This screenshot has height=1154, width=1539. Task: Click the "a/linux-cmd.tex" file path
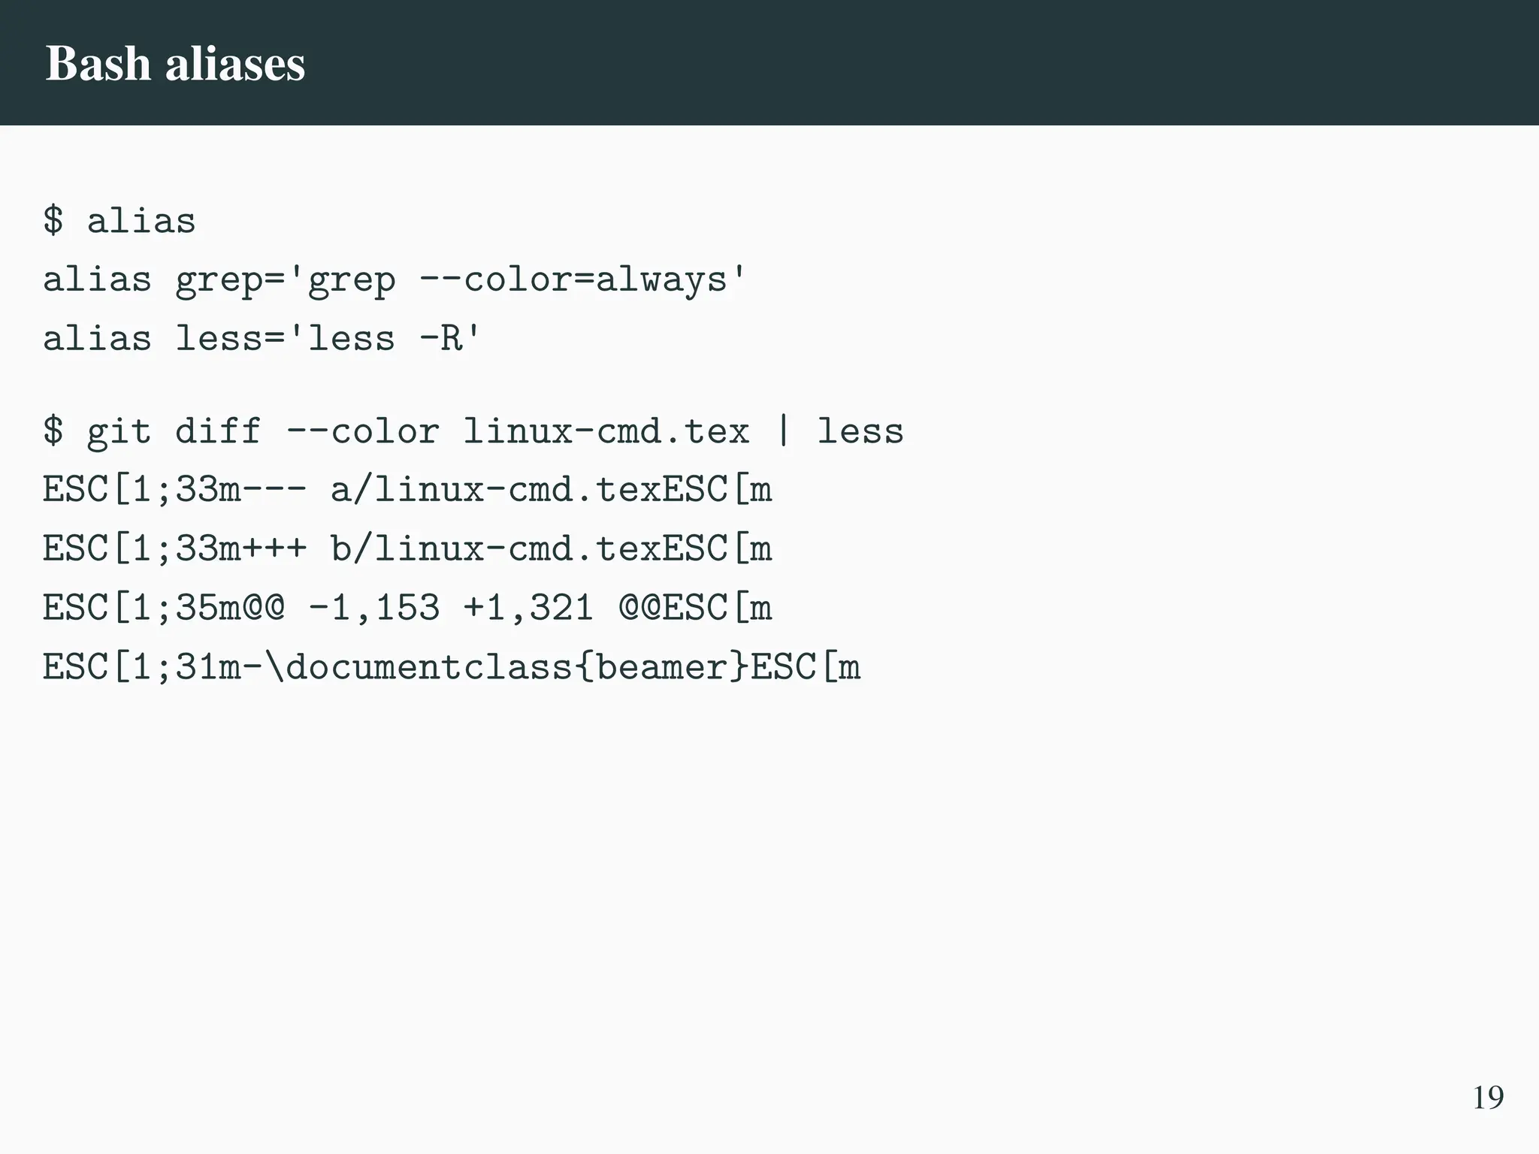click(496, 491)
